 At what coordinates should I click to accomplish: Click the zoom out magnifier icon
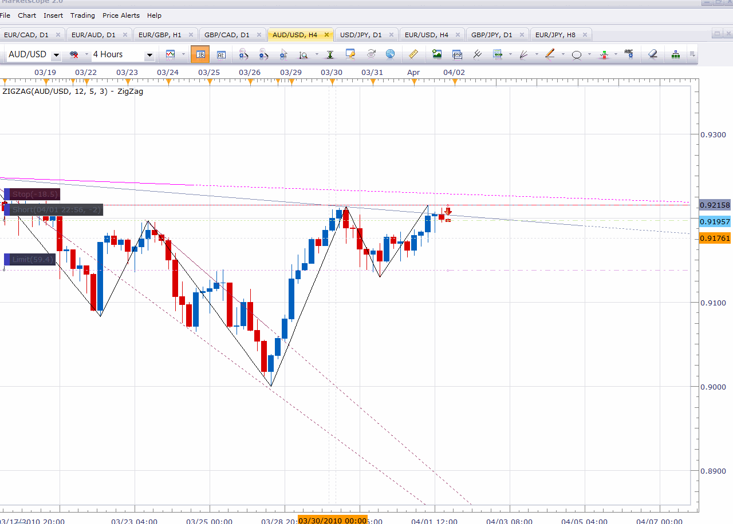coord(263,54)
